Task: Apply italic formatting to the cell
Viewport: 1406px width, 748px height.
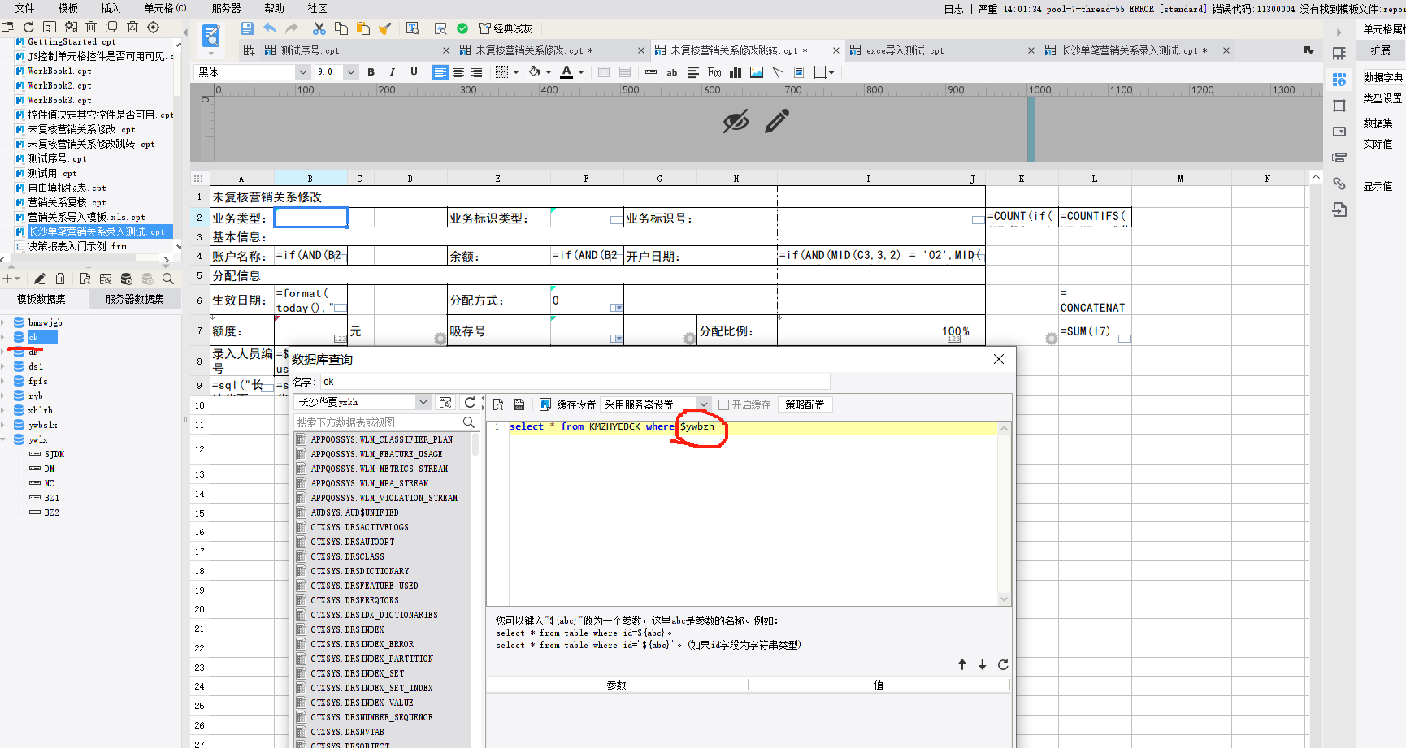Action: [393, 72]
